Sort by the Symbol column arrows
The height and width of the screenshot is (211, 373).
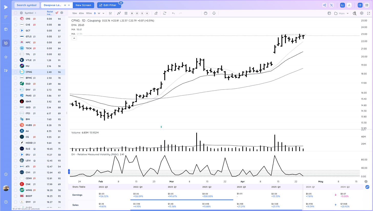pyautogui.click(x=35, y=13)
